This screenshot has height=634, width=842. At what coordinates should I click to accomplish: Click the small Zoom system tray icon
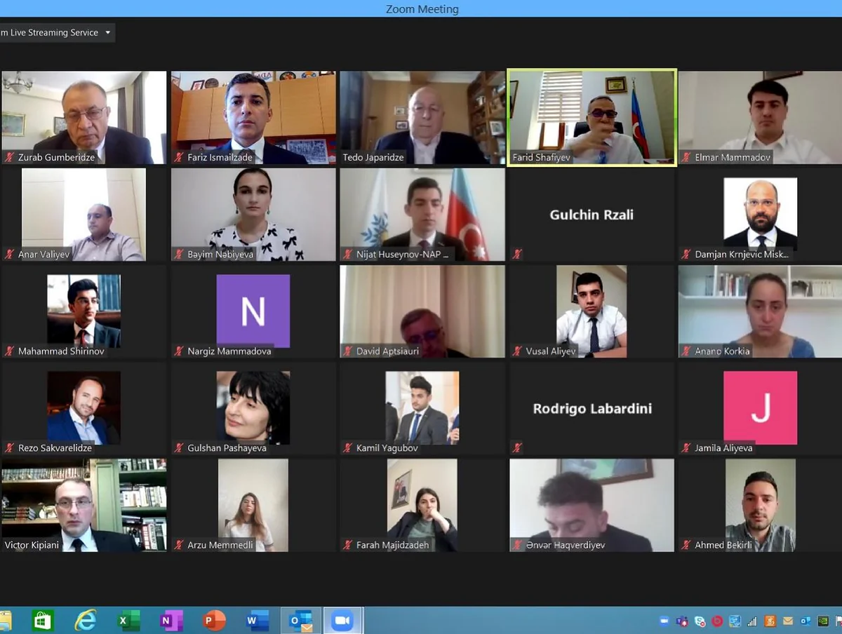point(664,621)
